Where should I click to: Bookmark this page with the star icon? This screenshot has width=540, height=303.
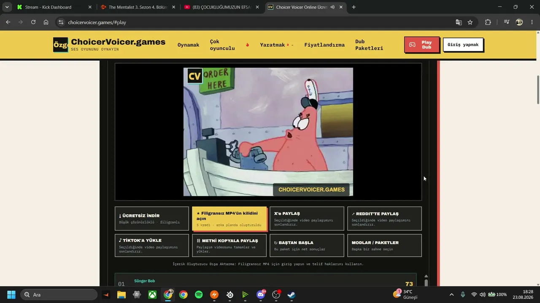(x=470, y=22)
